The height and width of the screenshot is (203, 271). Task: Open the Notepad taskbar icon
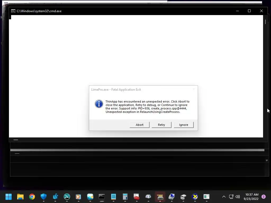(113, 197)
